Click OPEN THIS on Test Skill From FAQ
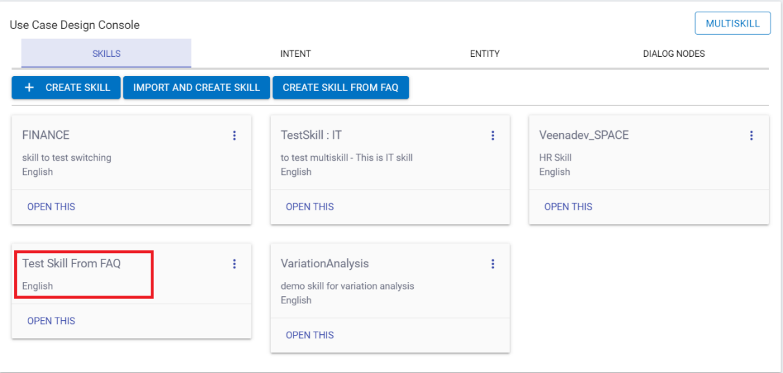Viewport: 783px width, 373px height. click(51, 321)
